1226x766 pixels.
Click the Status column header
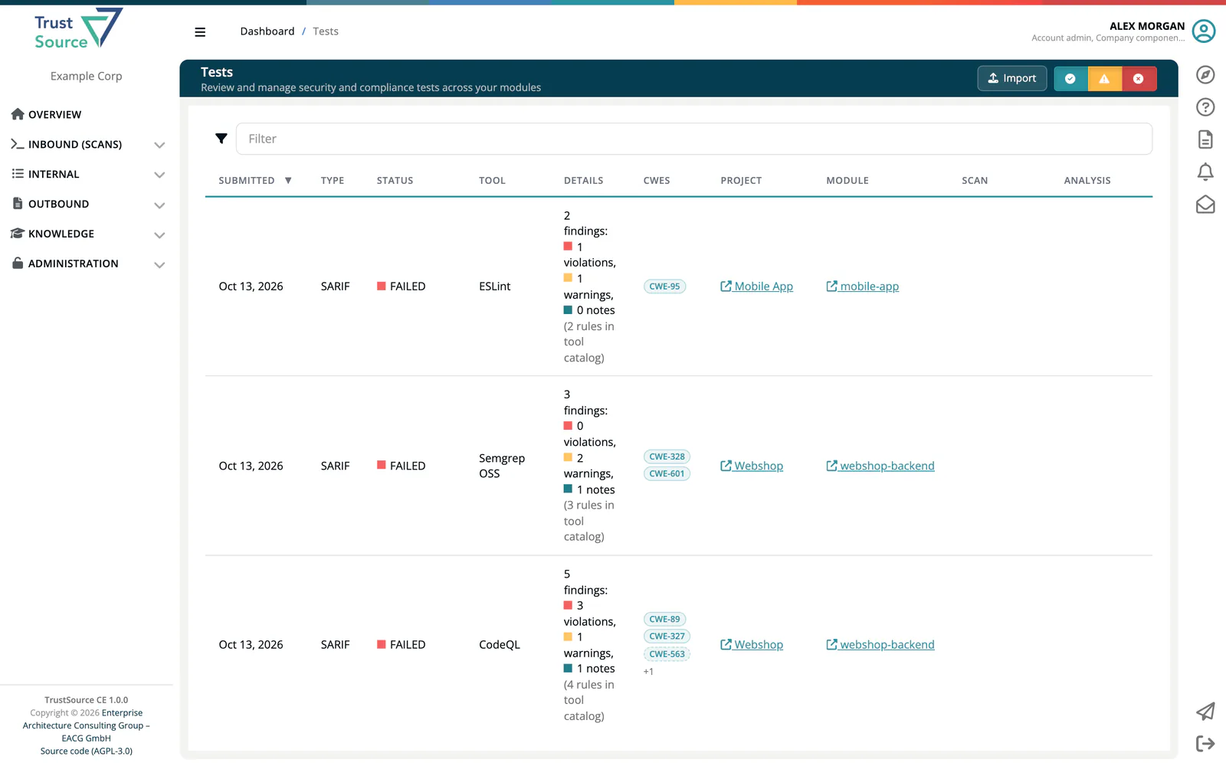point(395,181)
